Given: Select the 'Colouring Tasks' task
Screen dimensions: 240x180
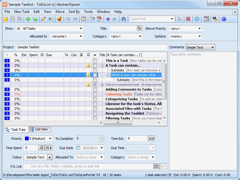Looking at the screenshot, I should [119, 94].
